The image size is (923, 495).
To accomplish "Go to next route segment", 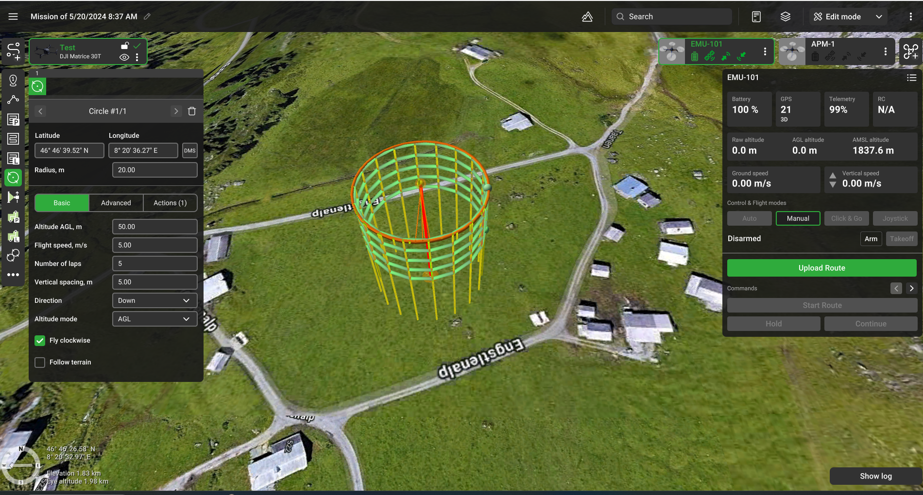I will click(x=176, y=111).
